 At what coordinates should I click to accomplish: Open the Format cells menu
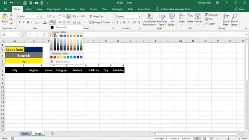pyautogui.click(x=198, y=20)
